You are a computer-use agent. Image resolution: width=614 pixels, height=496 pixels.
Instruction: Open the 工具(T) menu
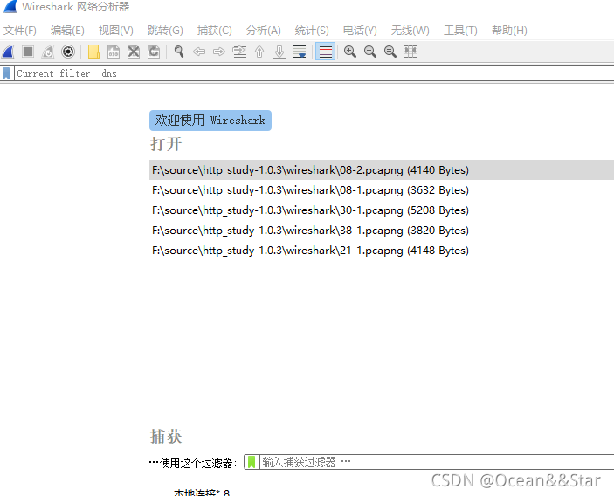pos(460,31)
